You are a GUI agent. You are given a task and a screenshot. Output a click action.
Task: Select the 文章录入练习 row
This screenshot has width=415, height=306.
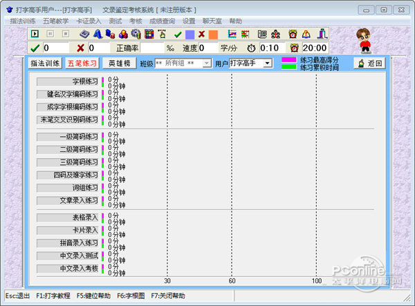point(68,200)
